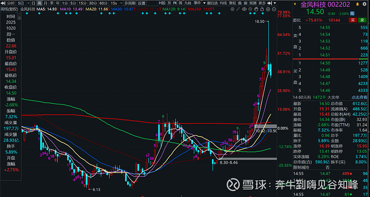The width and height of the screenshot is (370, 197).
Task: Toggle the eye visibility icon above chart
Action: coord(244,9)
